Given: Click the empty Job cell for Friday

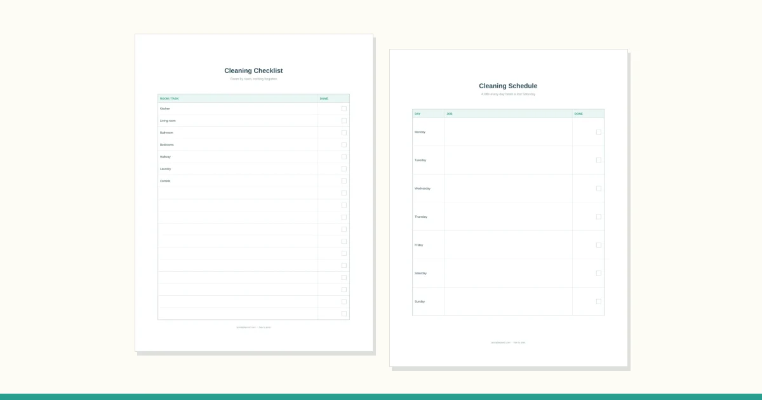Looking at the screenshot, I should coord(508,245).
